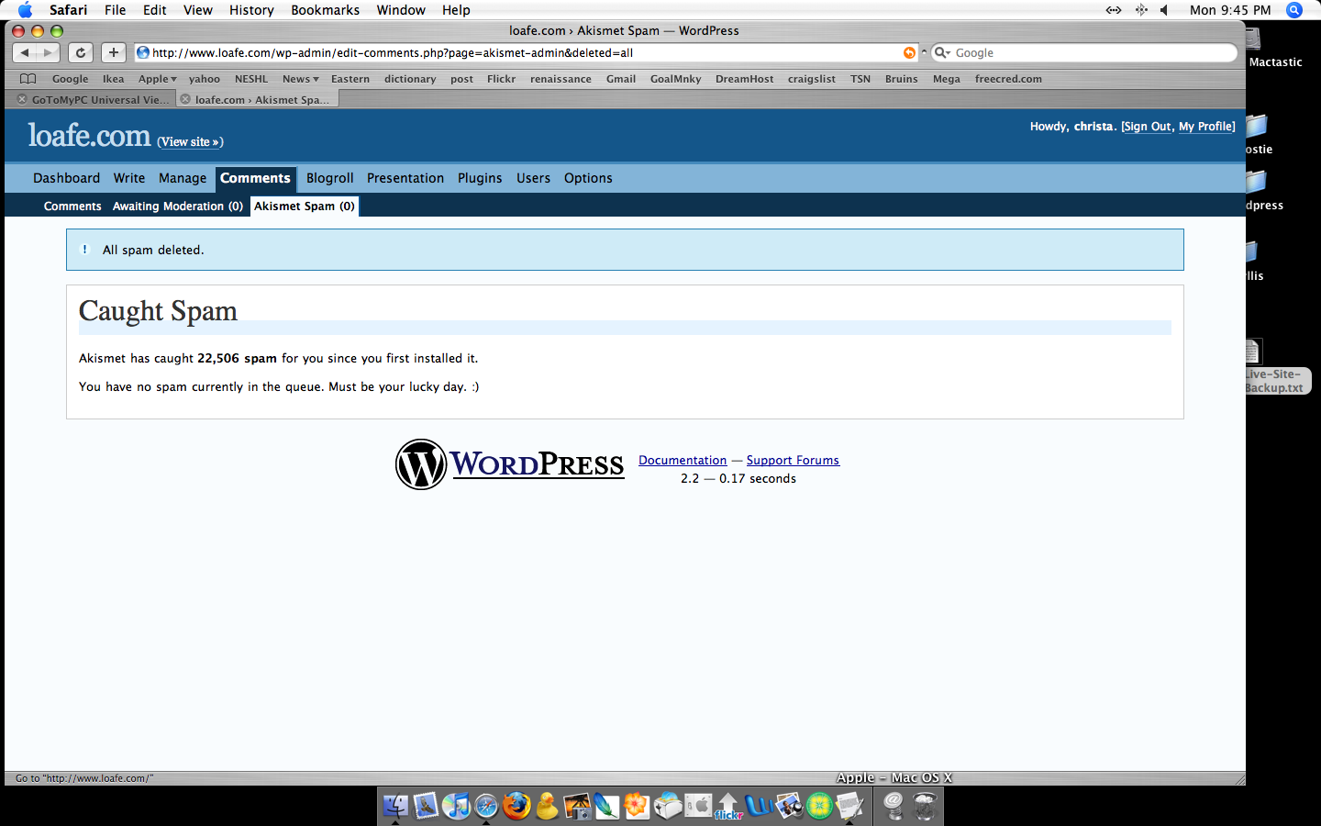Go to the Write admin tab
The width and height of the screenshot is (1321, 826).
[129, 178]
